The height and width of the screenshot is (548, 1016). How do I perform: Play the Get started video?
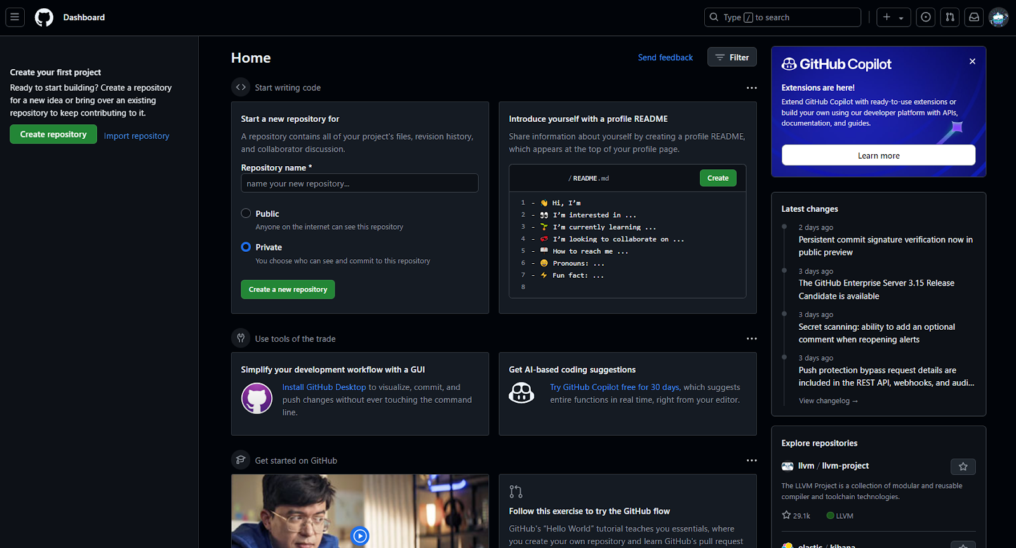point(360,536)
